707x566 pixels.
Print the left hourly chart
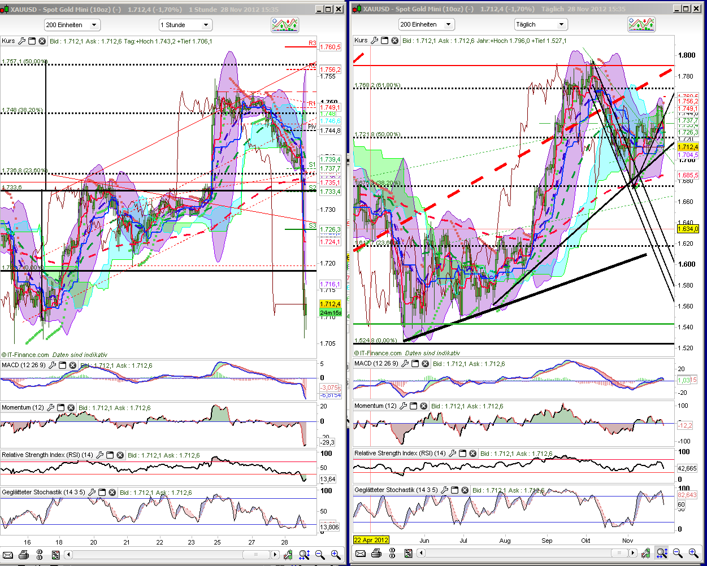click(x=24, y=555)
